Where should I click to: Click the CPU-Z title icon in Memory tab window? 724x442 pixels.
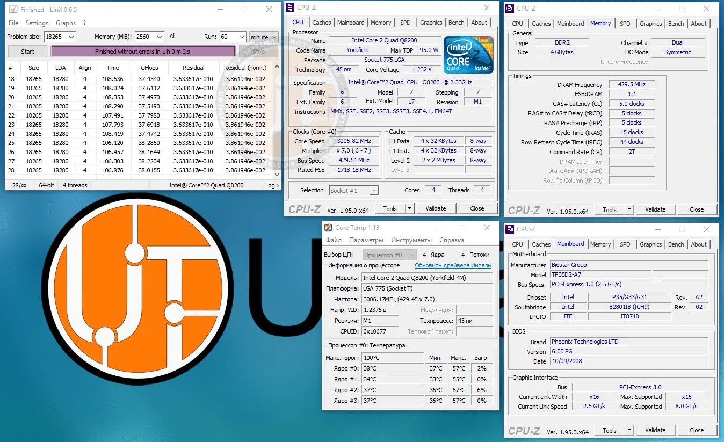[510, 8]
